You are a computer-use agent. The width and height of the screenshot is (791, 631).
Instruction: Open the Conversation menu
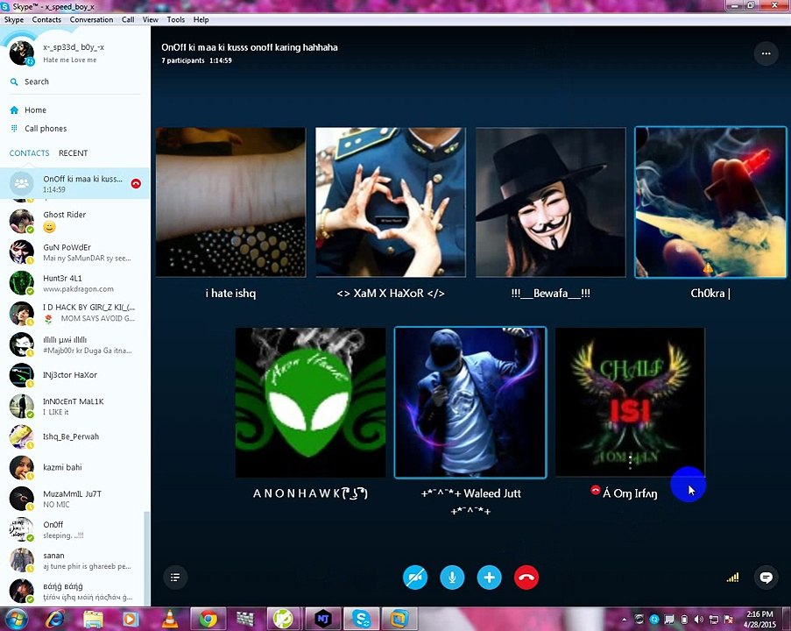[x=91, y=19]
